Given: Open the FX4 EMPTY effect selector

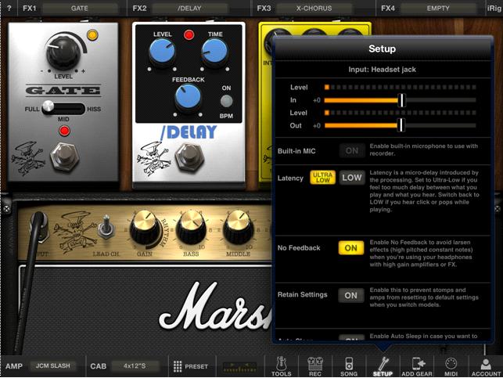Looking at the screenshot, I should pyautogui.click(x=438, y=8).
